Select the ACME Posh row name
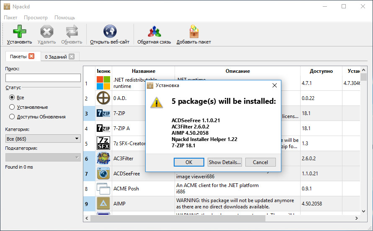This screenshot has width=373, height=231. point(126,189)
